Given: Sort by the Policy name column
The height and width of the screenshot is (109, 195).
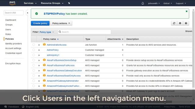Looking at the screenshot, I should [x=51, y=39].
